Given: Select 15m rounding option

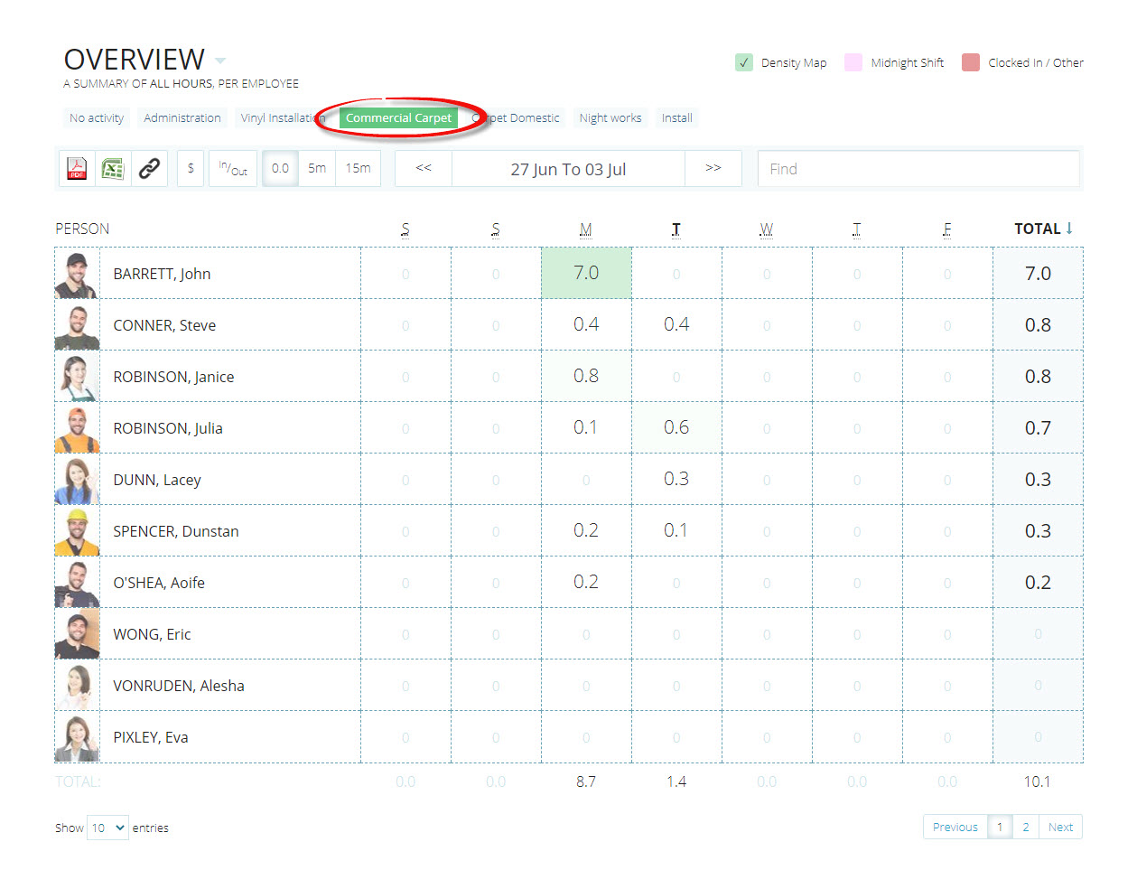Looking at the screenshot, I should tap(358, 169).
